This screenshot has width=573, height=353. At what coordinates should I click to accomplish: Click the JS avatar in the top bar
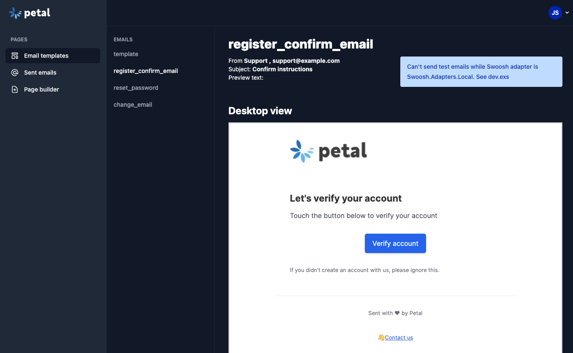click(x=555, y=12)
